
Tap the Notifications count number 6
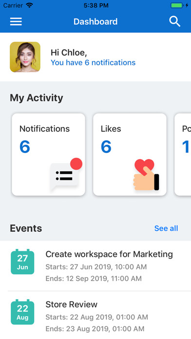pos(25,147)
